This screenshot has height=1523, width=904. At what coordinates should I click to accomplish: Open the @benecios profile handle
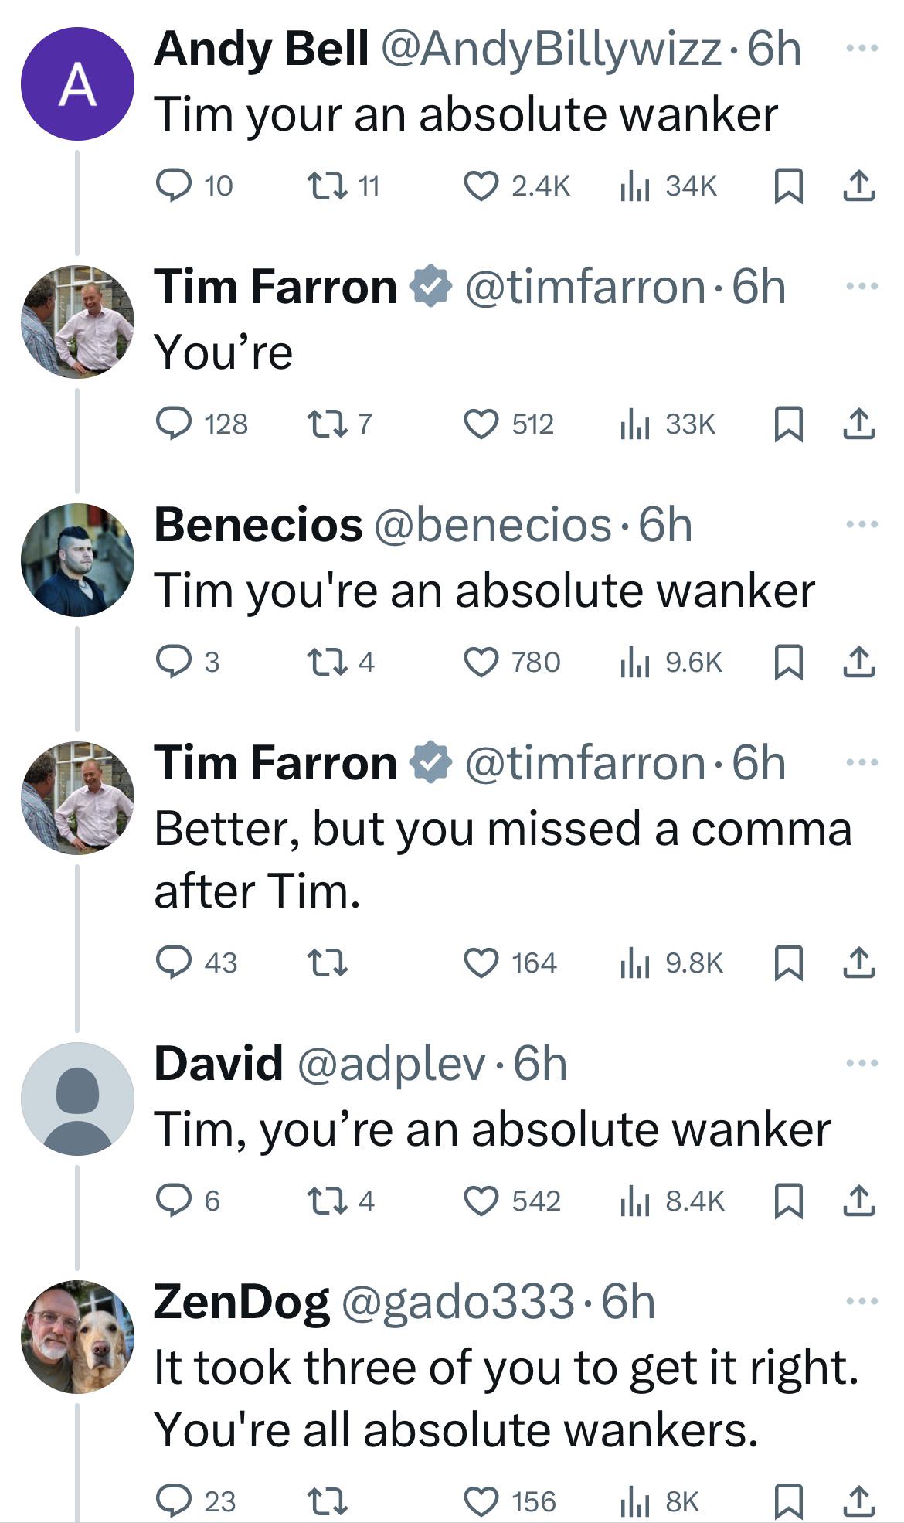(x=493, y=526)
